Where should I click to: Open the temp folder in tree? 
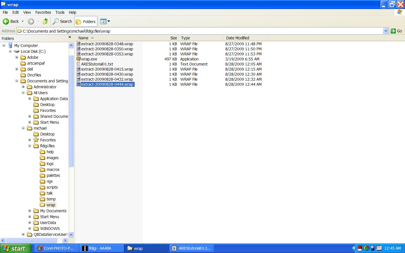click(48, 199)
